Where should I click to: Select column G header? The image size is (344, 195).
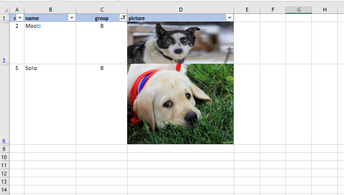pos(298,10)
